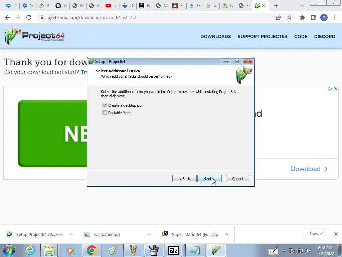Click the browser forward arrow
The width and height of the screenshot is (342, 257).
point(18,17)
